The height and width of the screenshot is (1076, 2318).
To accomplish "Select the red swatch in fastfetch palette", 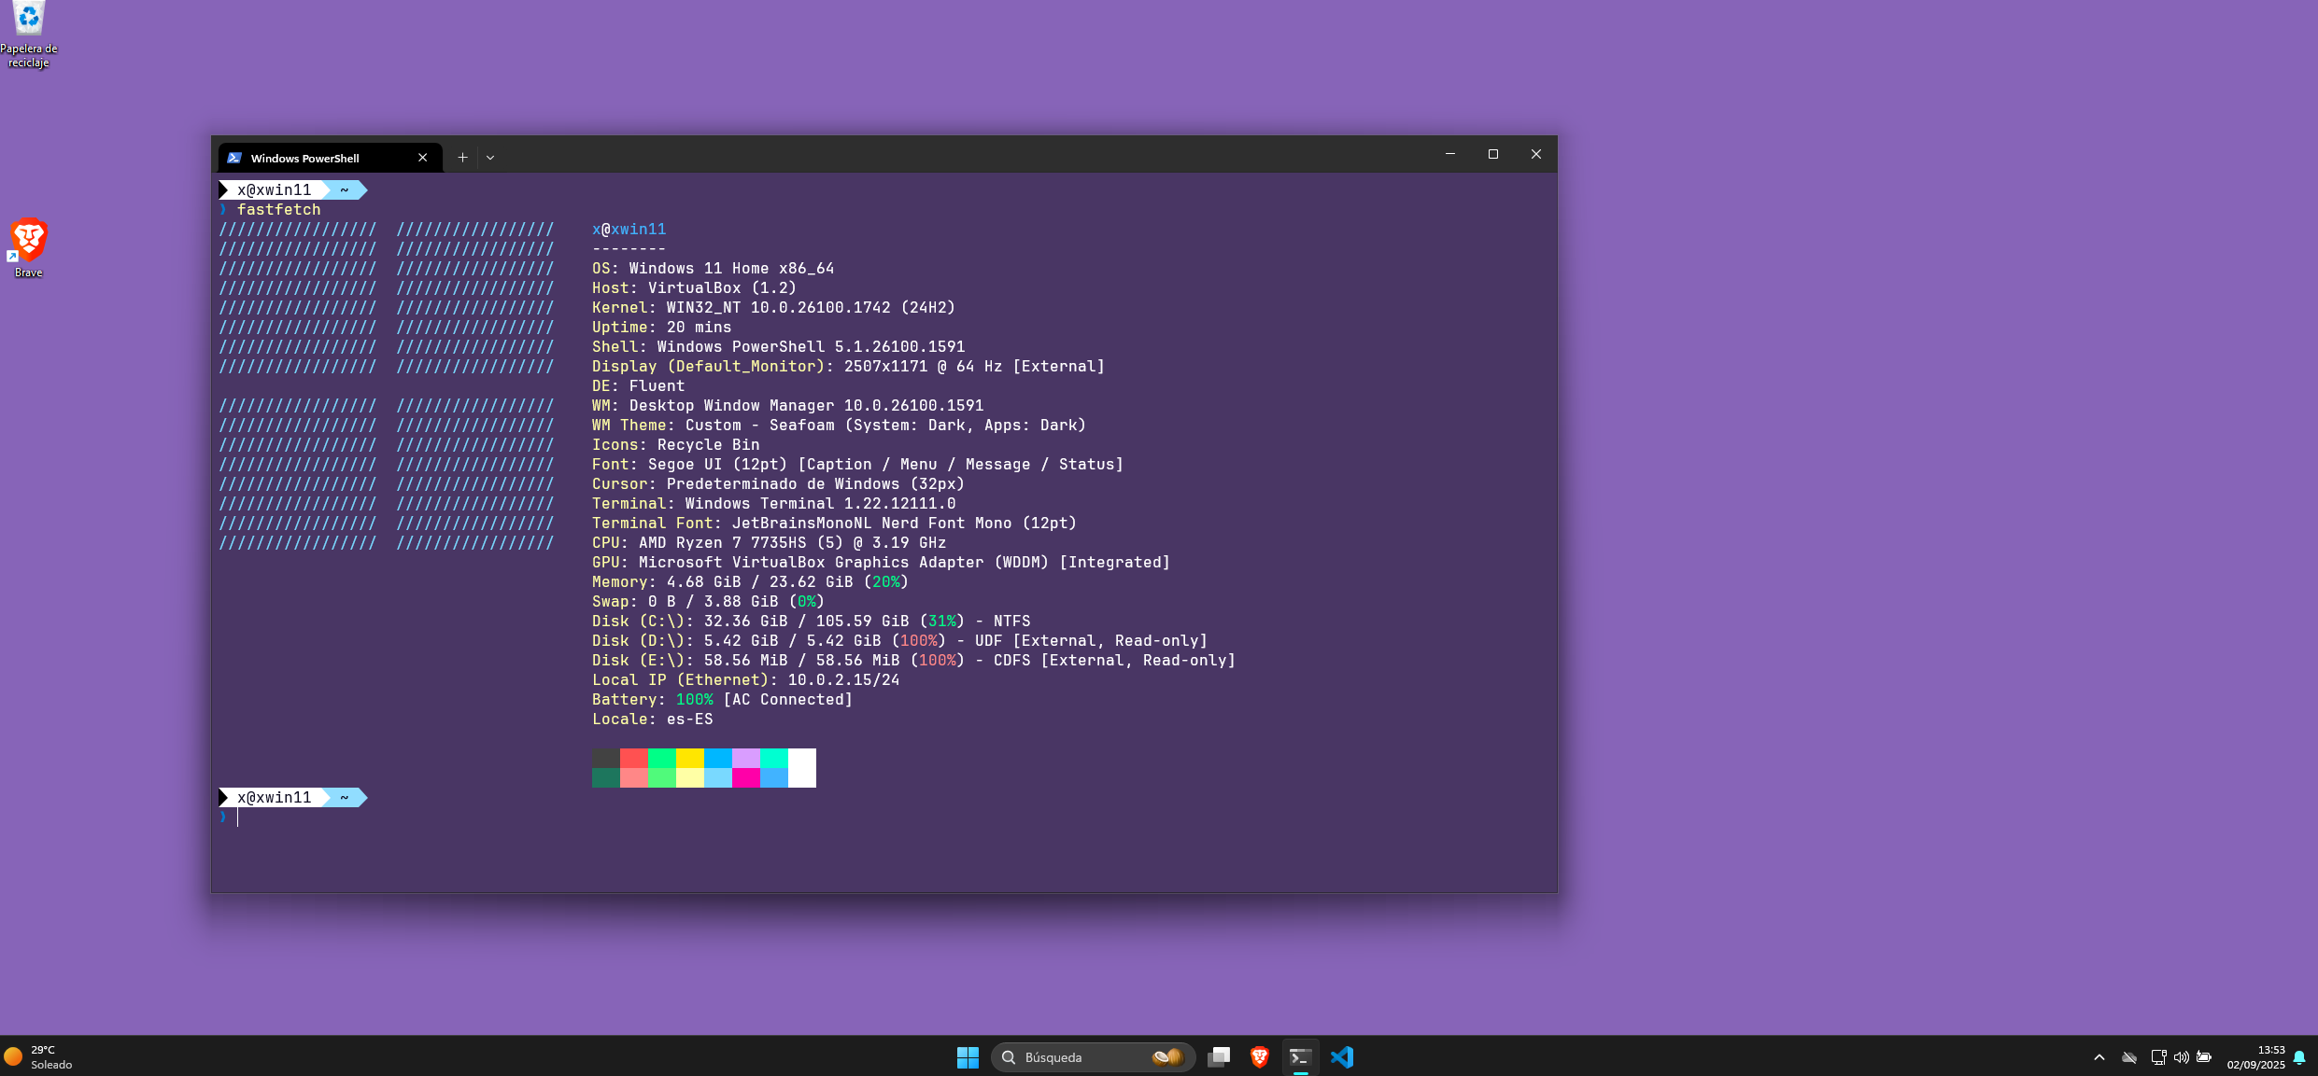I will tap(633, 759).
